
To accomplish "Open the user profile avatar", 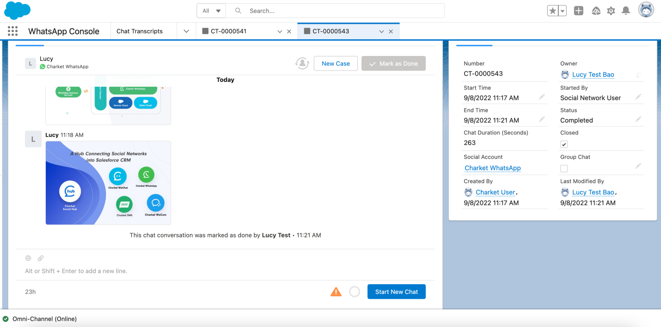I will 646,10.
